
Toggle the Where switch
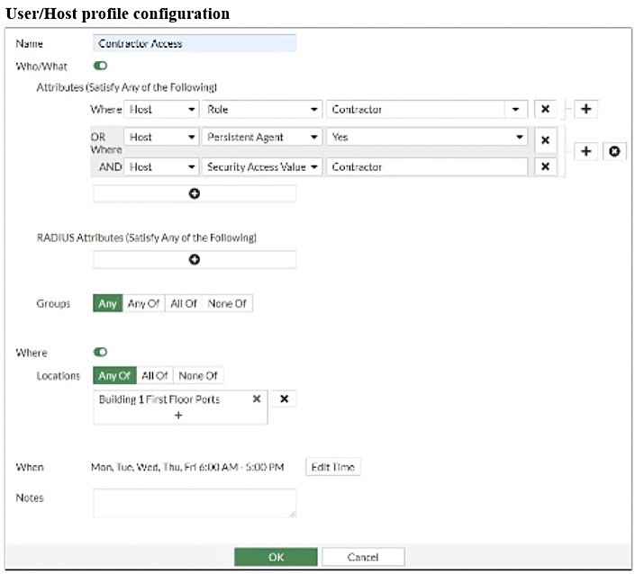(x=100, y=353)
